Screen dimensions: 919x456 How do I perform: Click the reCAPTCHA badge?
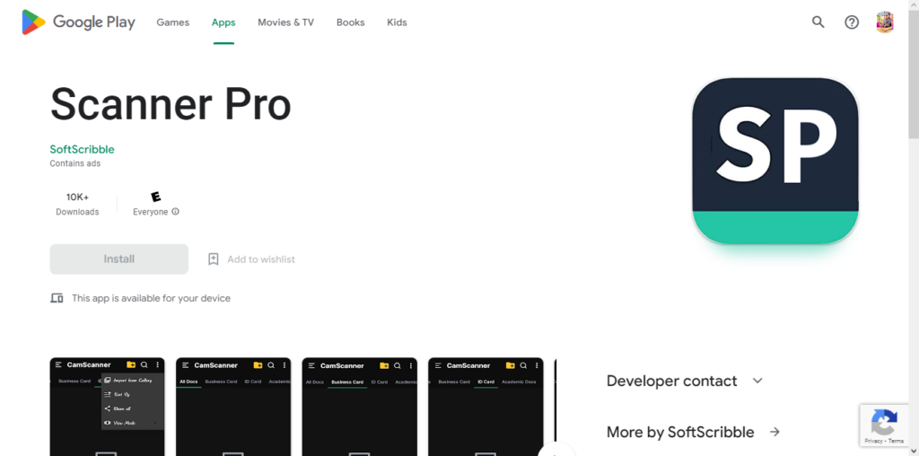click(884, 425)
